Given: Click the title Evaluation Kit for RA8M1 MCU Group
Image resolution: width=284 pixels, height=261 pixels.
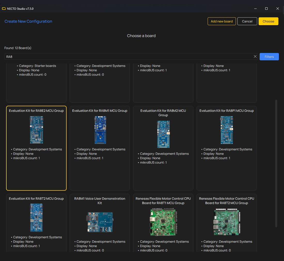Looking at the screenshot, I should pos(100,111).
